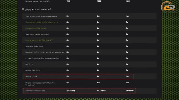This screenshot has width=179, height=100.
Task: Click the HDCP 2.2 row label
Action: (x=29, y=64)
